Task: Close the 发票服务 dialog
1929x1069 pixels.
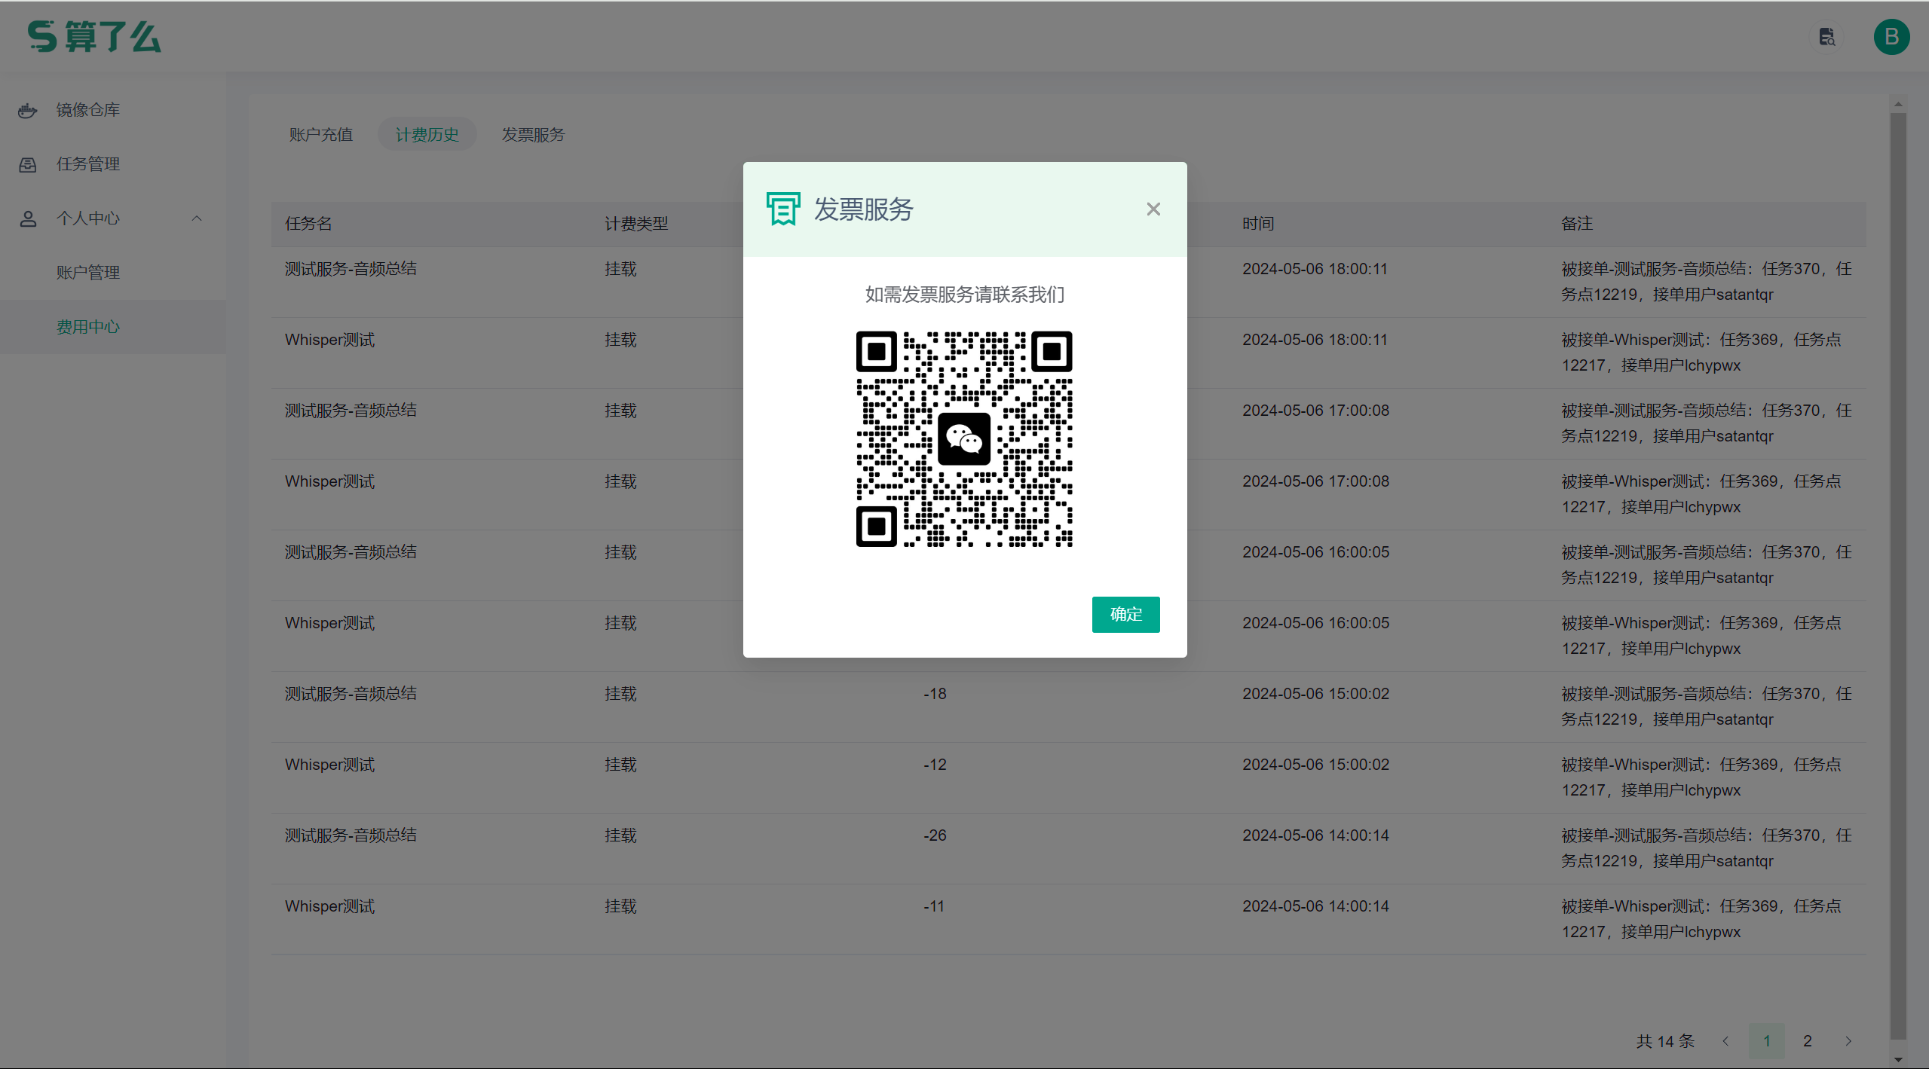Action: point(1153,209)
